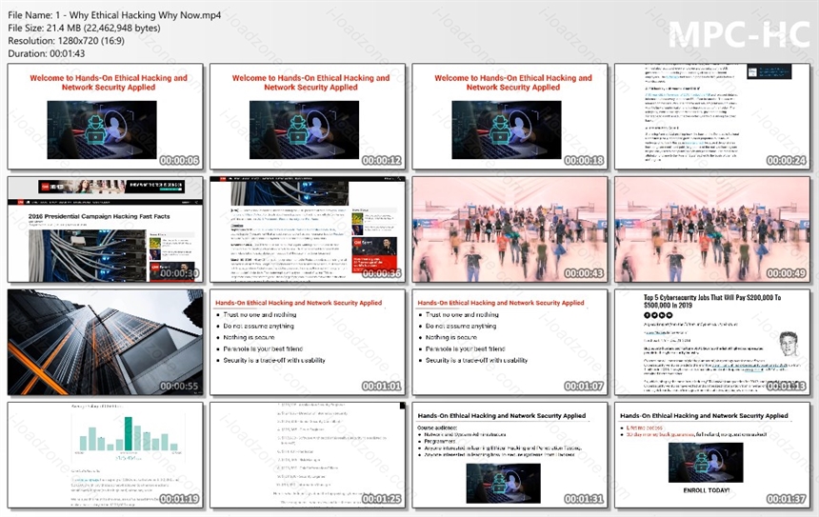Image resolution: width=819 pixels, height=517 pixels.
Task: Select the bullet list slide at 00:01:01
Action: pyautogui.click(x=308, y=342)
